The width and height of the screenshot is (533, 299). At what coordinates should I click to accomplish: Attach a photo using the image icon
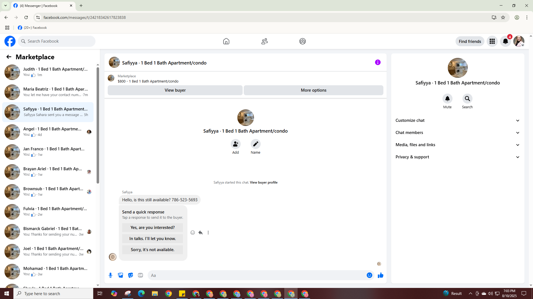point(120,275)
